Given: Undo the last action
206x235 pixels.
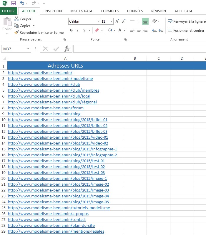Looking at the screenshot, I should tap(22, 3).
